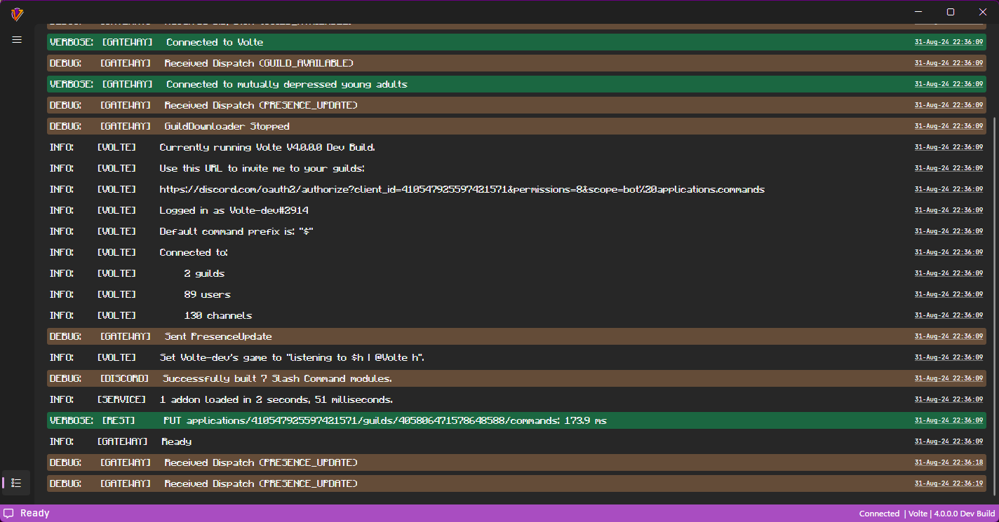The width and height of the screenshot is (999, 522).
Task: Click the 'Ready' label in status bar
Action: (x=34, y=514)
